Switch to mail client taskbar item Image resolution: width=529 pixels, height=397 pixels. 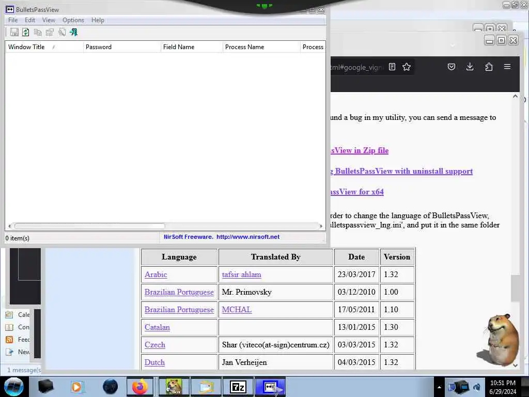pyautogui.click(x=206, y=387)
